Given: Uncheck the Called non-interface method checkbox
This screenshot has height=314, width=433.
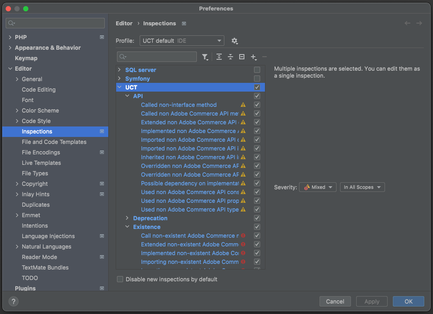Looking at the screenshot, I should pos(257,105).
